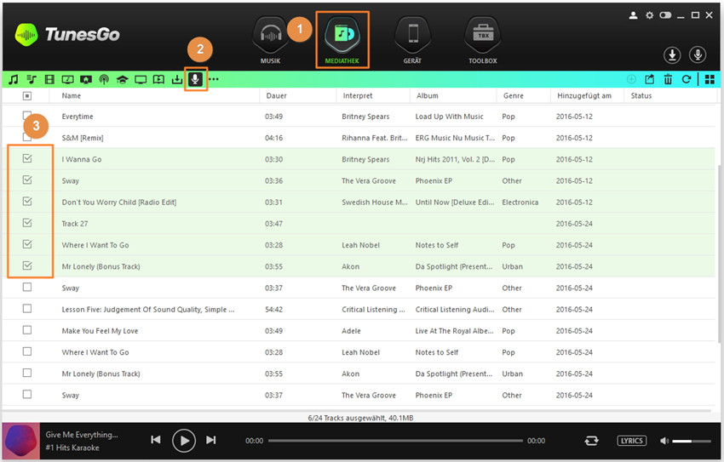
Task: Go to the TOOLBOX tab
Action: (482, 41)
